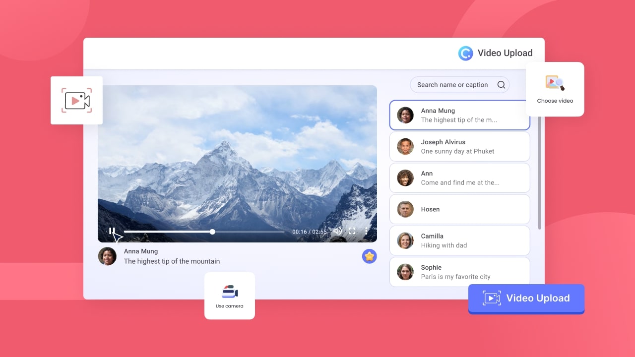The height and width of the screenshot is (357, 635).
Task: Open the video's three-dot options menu
Action: [367, 231]
